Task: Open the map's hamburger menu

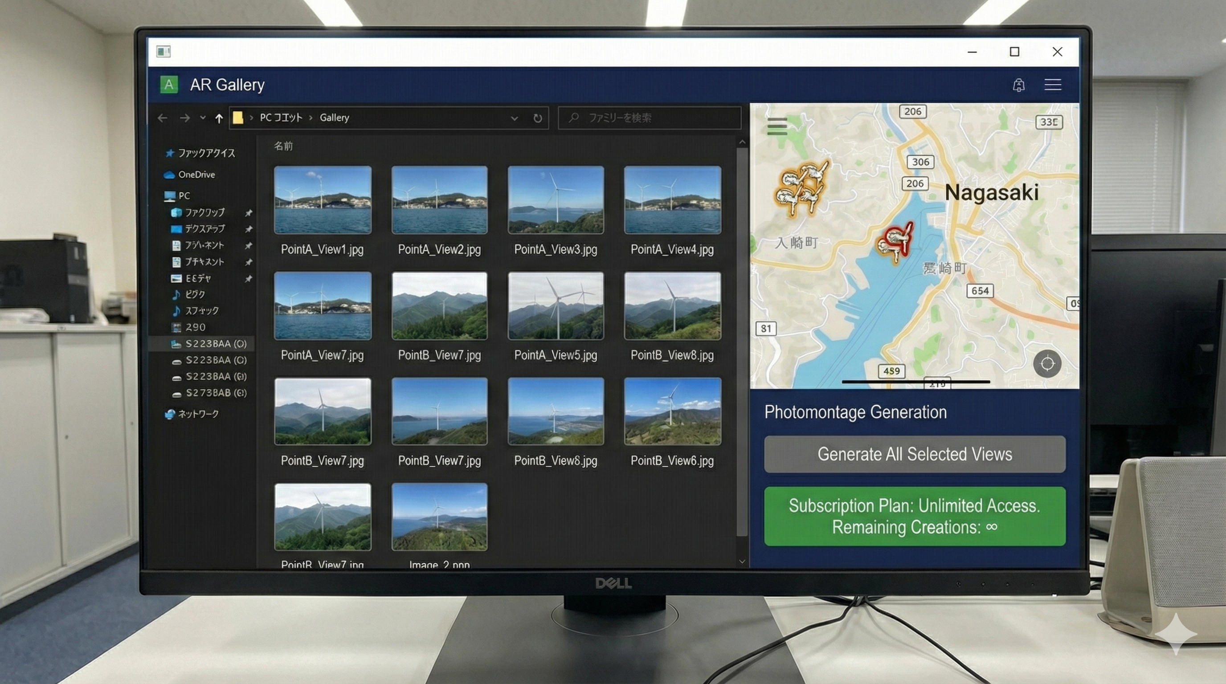Action: 777,126
